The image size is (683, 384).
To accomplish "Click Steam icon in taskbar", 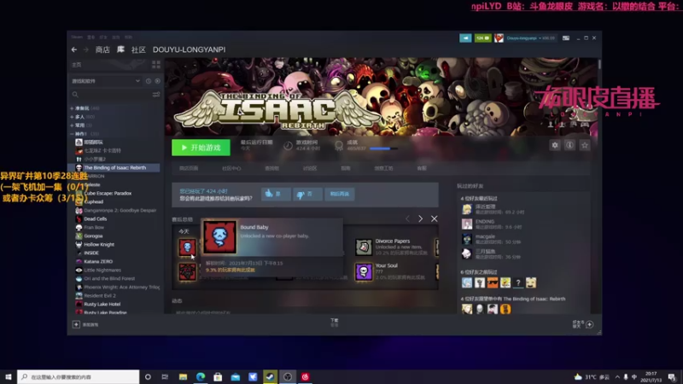I will tap(270, 376).
